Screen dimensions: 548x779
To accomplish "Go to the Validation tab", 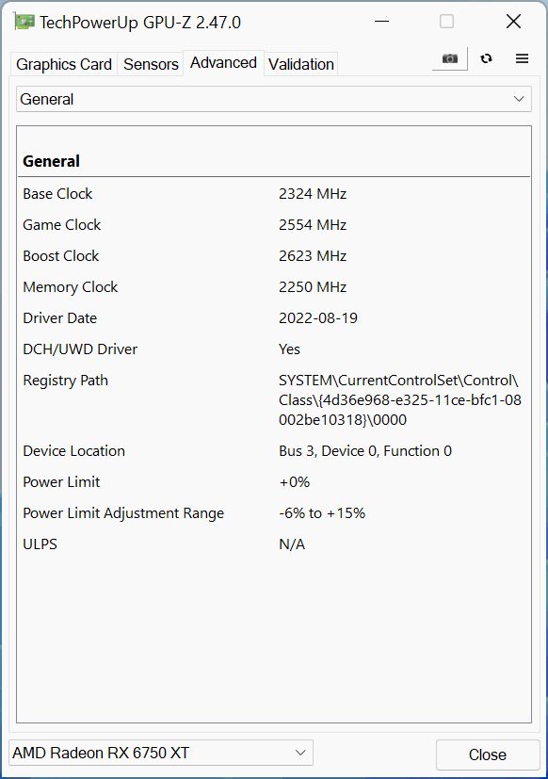I will tap(301, 64).
